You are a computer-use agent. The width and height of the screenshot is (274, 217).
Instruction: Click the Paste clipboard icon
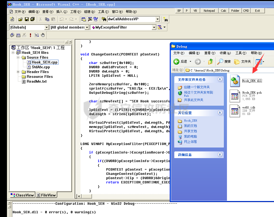53,19
